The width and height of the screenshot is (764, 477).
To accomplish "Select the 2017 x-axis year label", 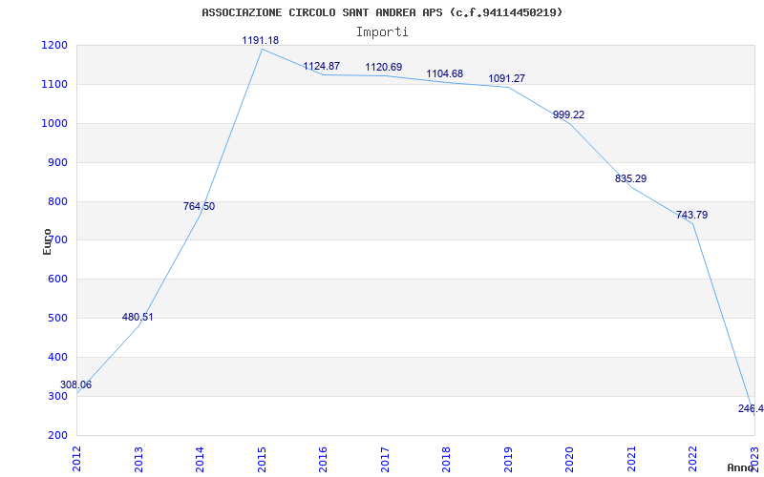I will coord(385,458).
